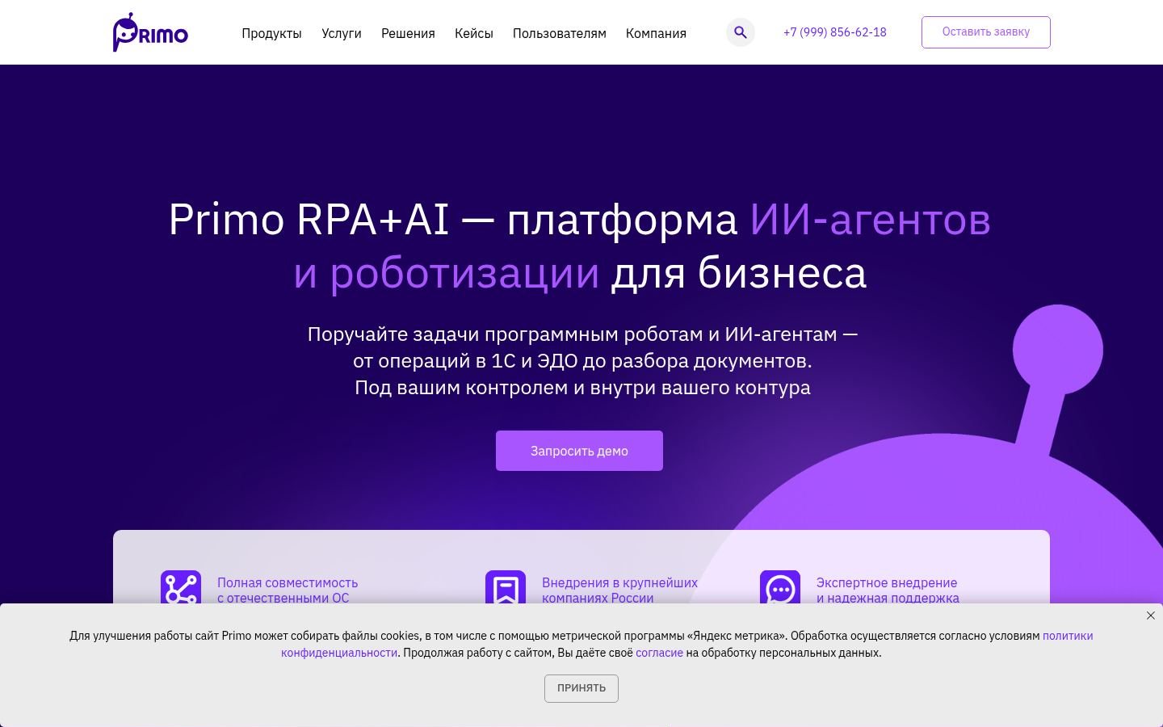Go to the Кейсы section
This screenshot has height=727, width=1163.
474,33
